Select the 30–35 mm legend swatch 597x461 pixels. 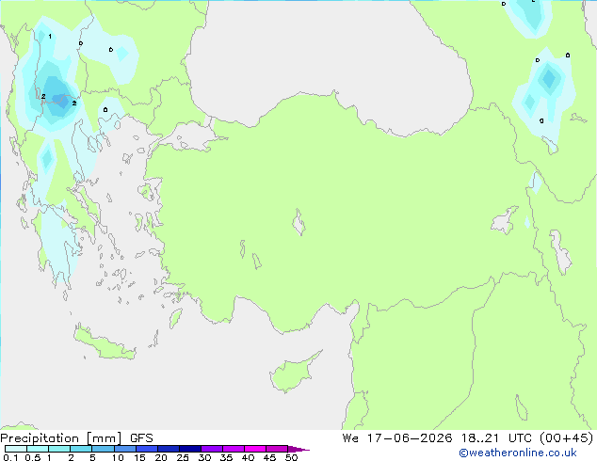tap(212, 449)
